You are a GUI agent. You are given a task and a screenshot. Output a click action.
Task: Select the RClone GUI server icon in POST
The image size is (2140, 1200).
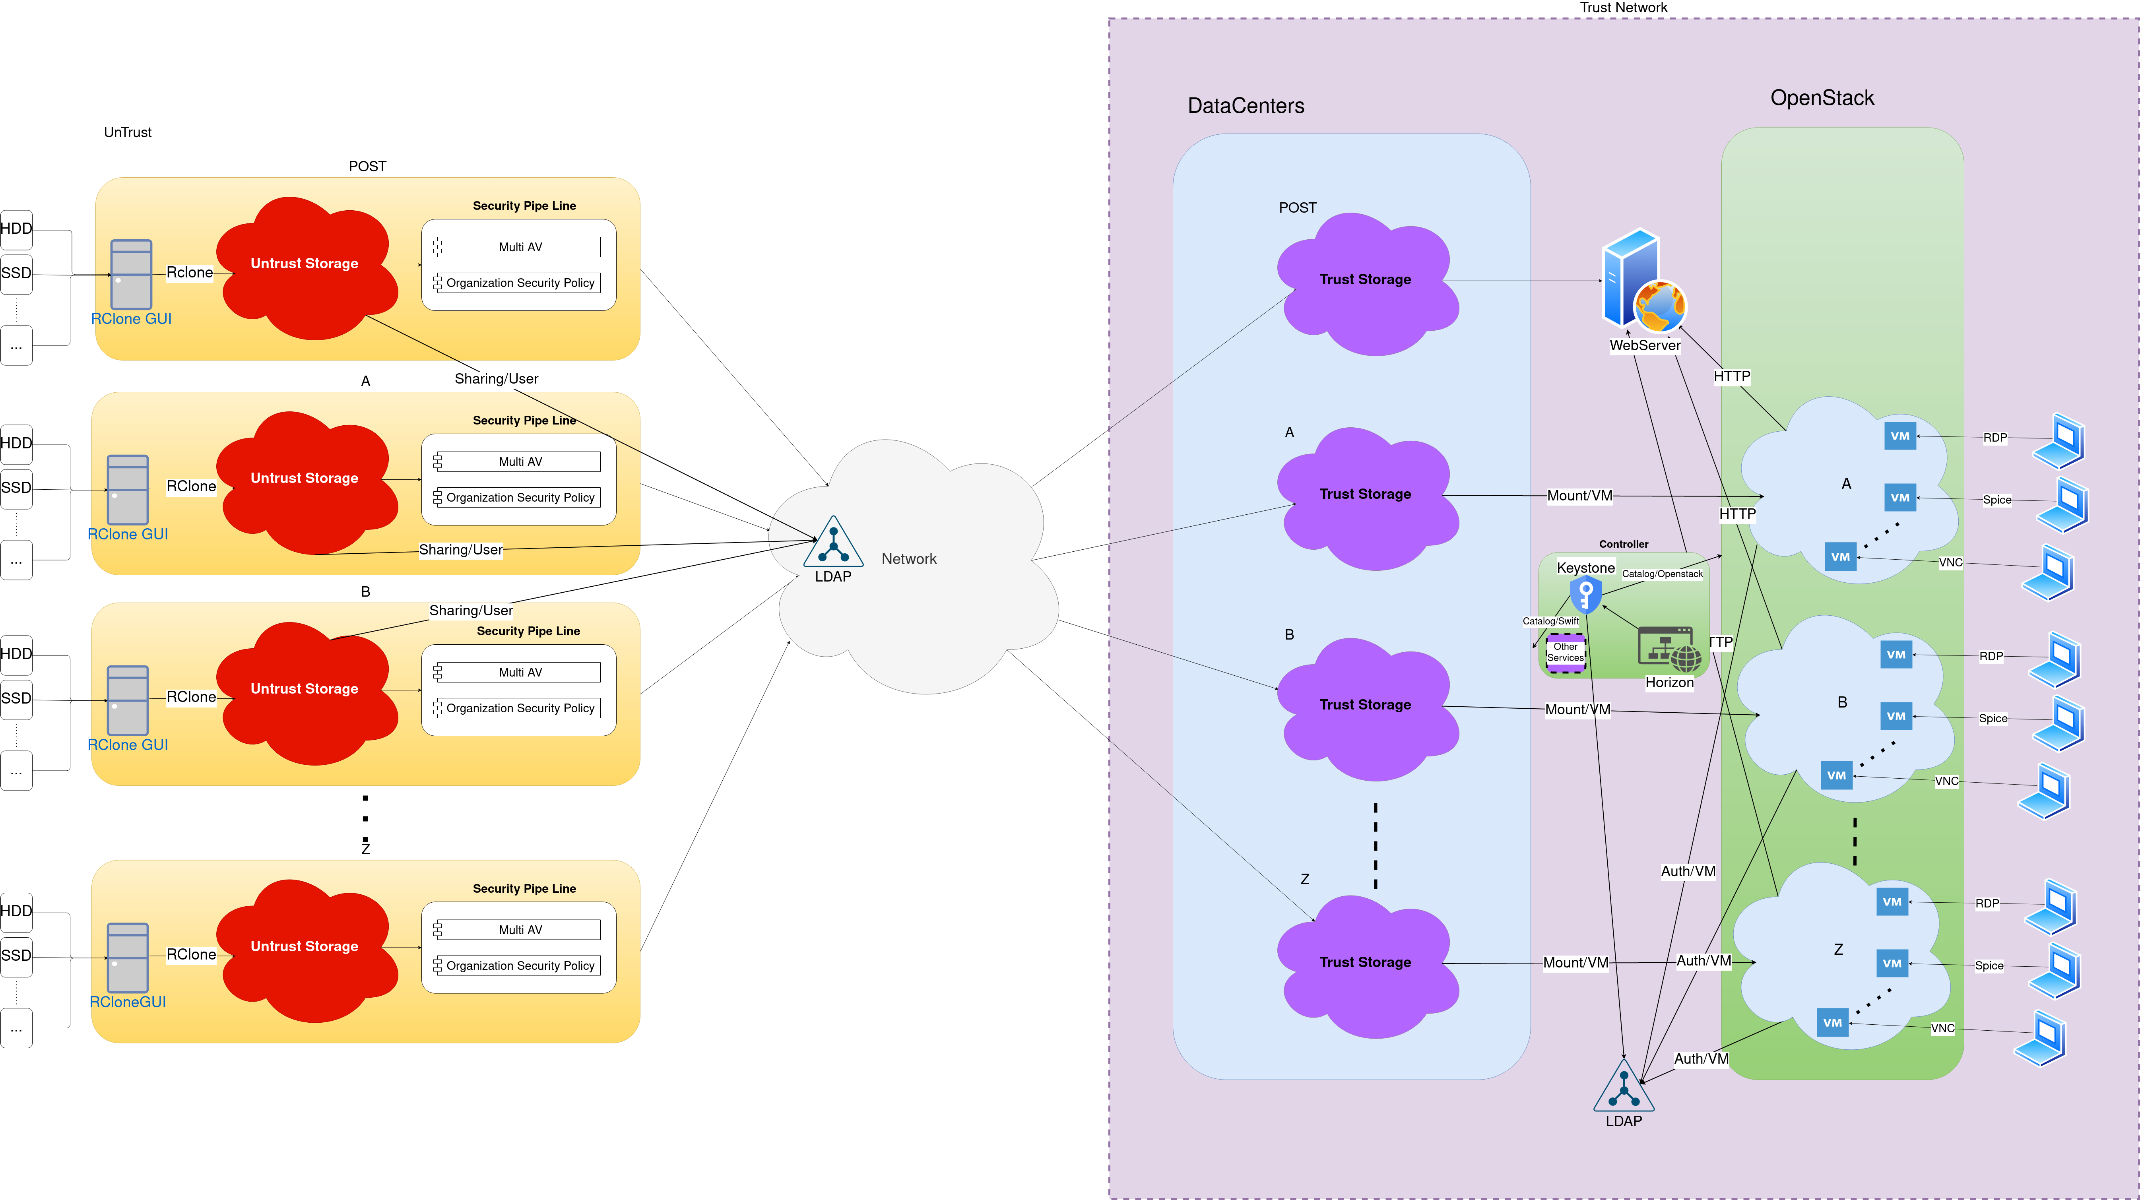point(131,274)
